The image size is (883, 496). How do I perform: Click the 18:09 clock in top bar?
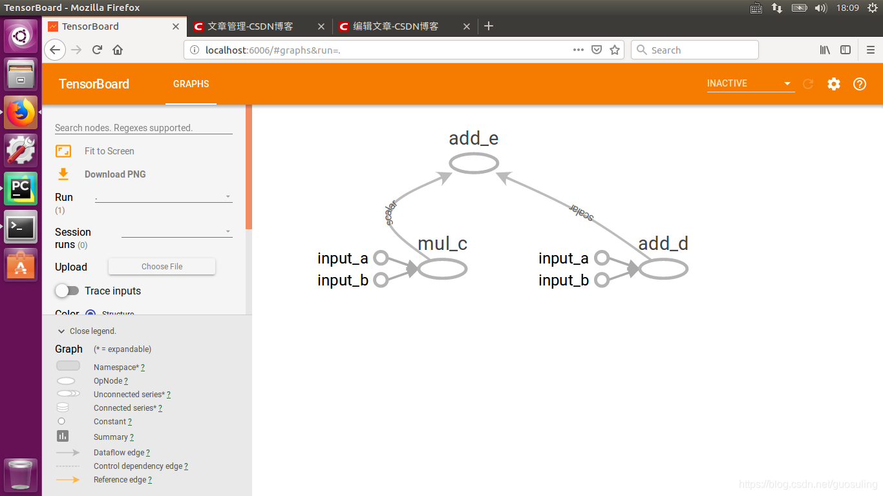click(x=847, y=8)
